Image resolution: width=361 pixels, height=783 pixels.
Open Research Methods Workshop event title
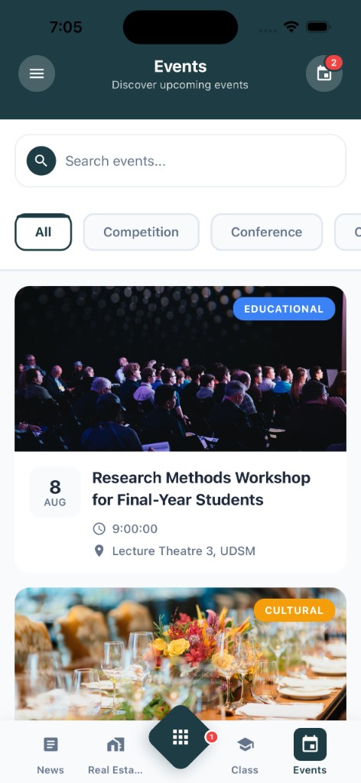pyautogui.click(x=201, y=489)
